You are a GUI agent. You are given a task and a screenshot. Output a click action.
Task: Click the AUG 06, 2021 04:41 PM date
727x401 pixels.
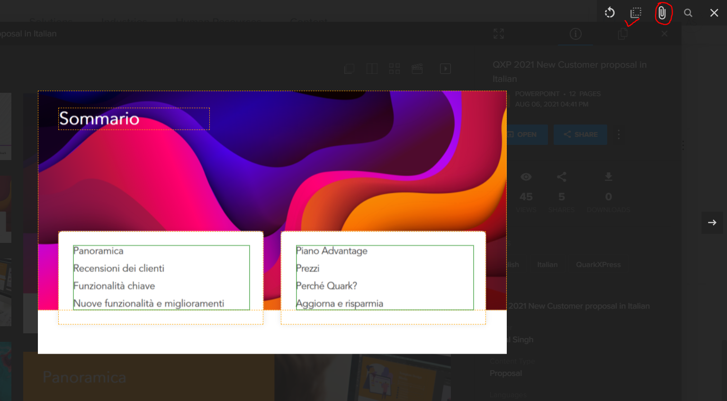(552, 104)
